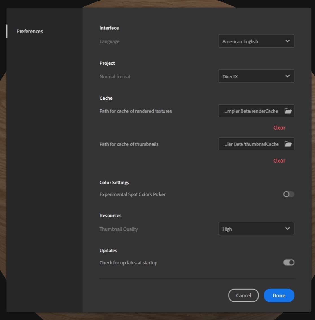Click the Cache section heading
315x320 pixels.
click(x=106, y=98)
